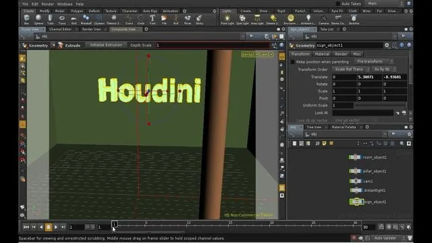Select the Null shelf tool
The height and width of the screenshot is (243, 432).
[175, 20]
